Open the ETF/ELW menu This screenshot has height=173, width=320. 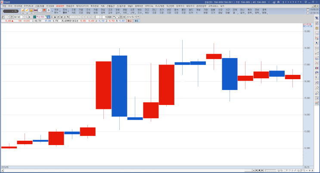point(28,6)
